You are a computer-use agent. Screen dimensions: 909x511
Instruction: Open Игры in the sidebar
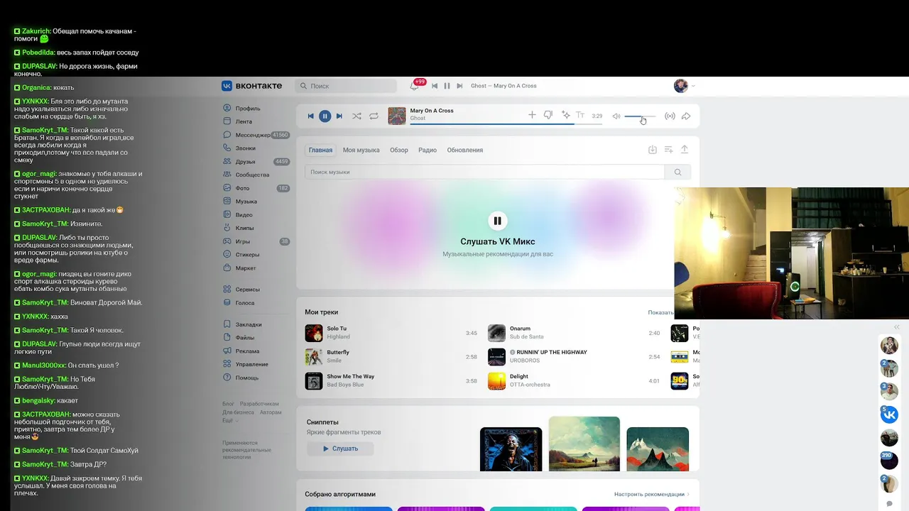point(243,241)
